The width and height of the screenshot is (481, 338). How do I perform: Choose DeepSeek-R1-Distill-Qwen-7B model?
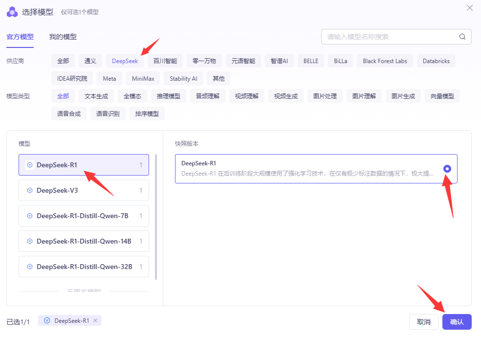[x=84, y=216]
